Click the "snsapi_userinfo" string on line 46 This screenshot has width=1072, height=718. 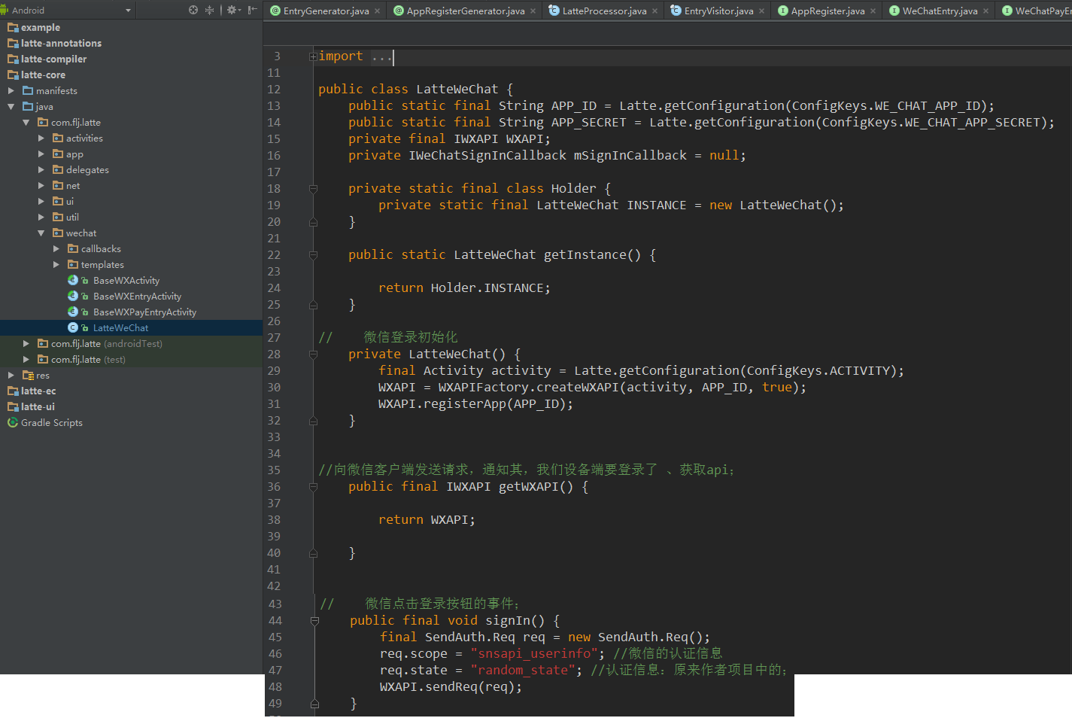click(534, 654)
